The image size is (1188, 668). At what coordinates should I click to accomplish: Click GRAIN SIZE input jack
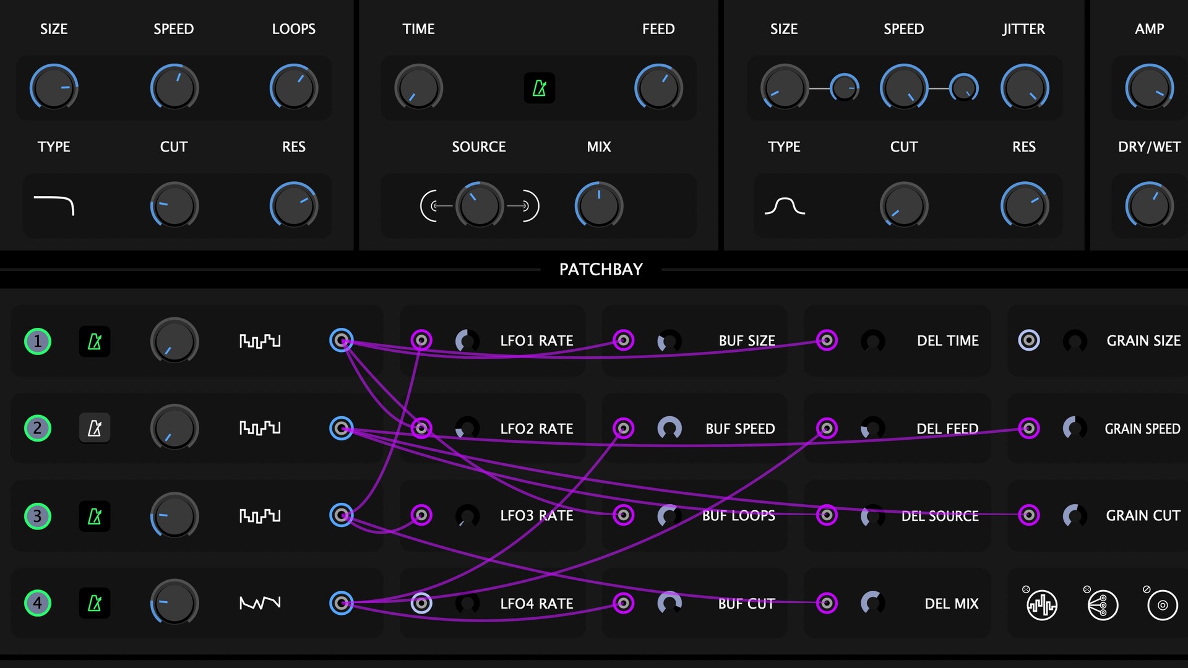coord(1029,340)
